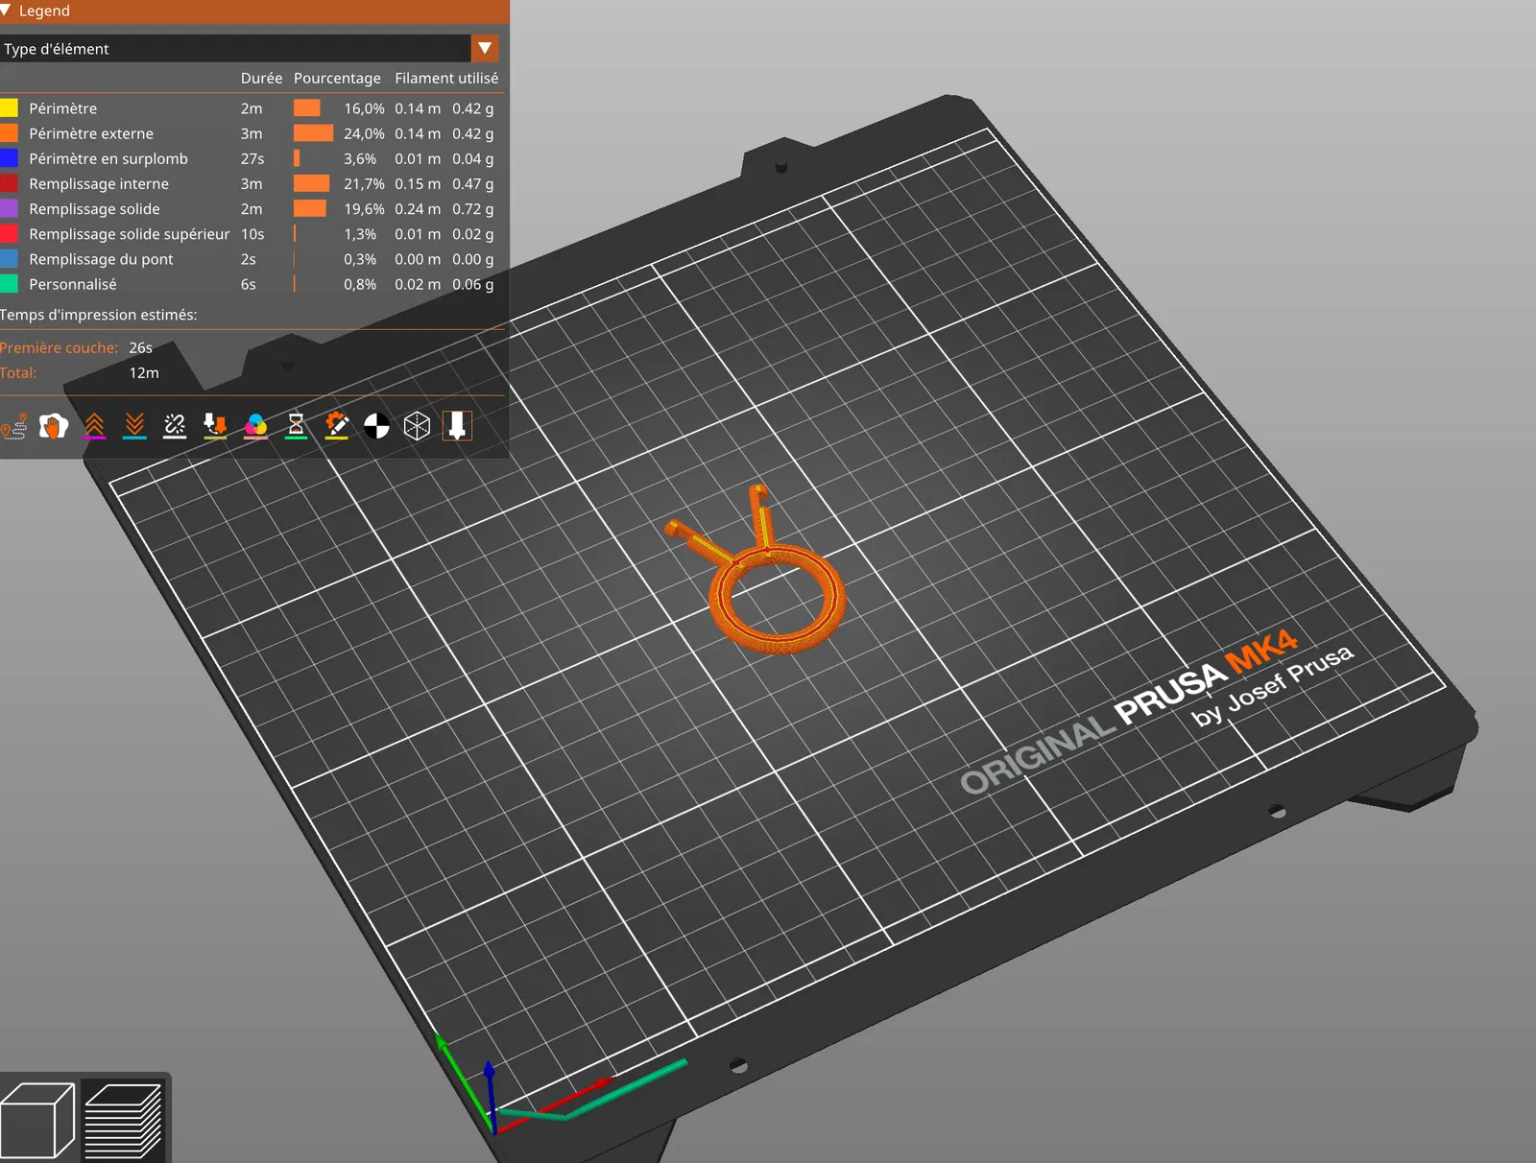Toggle wipe moves hand icon
The height and width of the screenshot is (1163, 1536).
54,426
